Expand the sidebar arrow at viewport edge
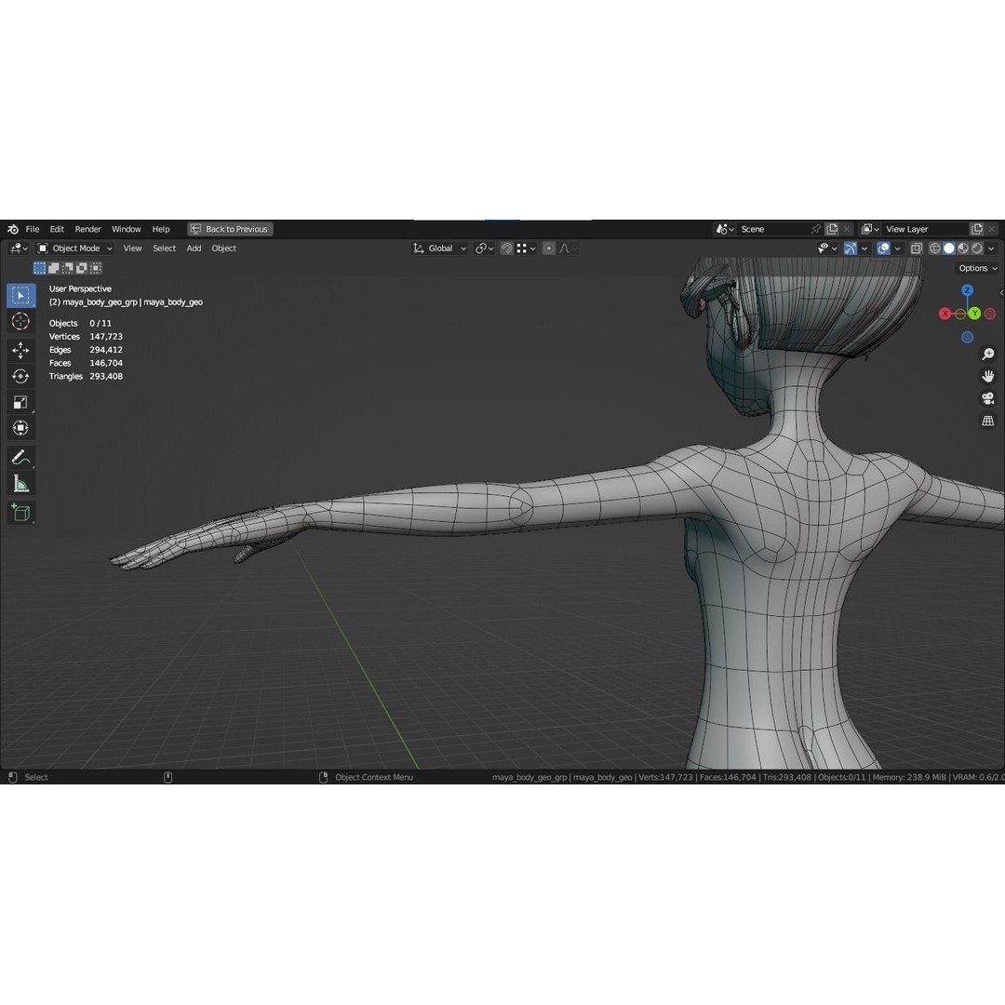 (1001, 293)
